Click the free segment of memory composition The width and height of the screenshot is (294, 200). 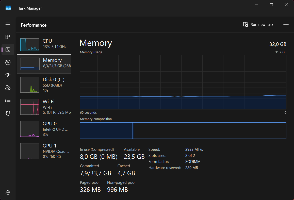[x=225, y=131]
